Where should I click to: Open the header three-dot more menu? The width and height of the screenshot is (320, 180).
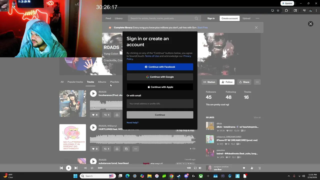click(x=257, y=18)
